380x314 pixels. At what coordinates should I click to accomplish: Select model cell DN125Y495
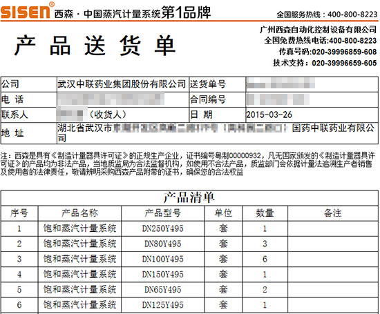tap(162, 305)
